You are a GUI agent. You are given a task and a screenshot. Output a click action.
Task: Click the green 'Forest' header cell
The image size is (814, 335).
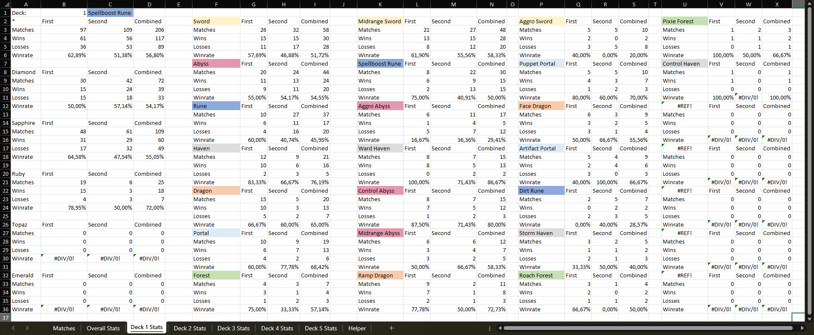pyautogui.click(x=216, y=275)
